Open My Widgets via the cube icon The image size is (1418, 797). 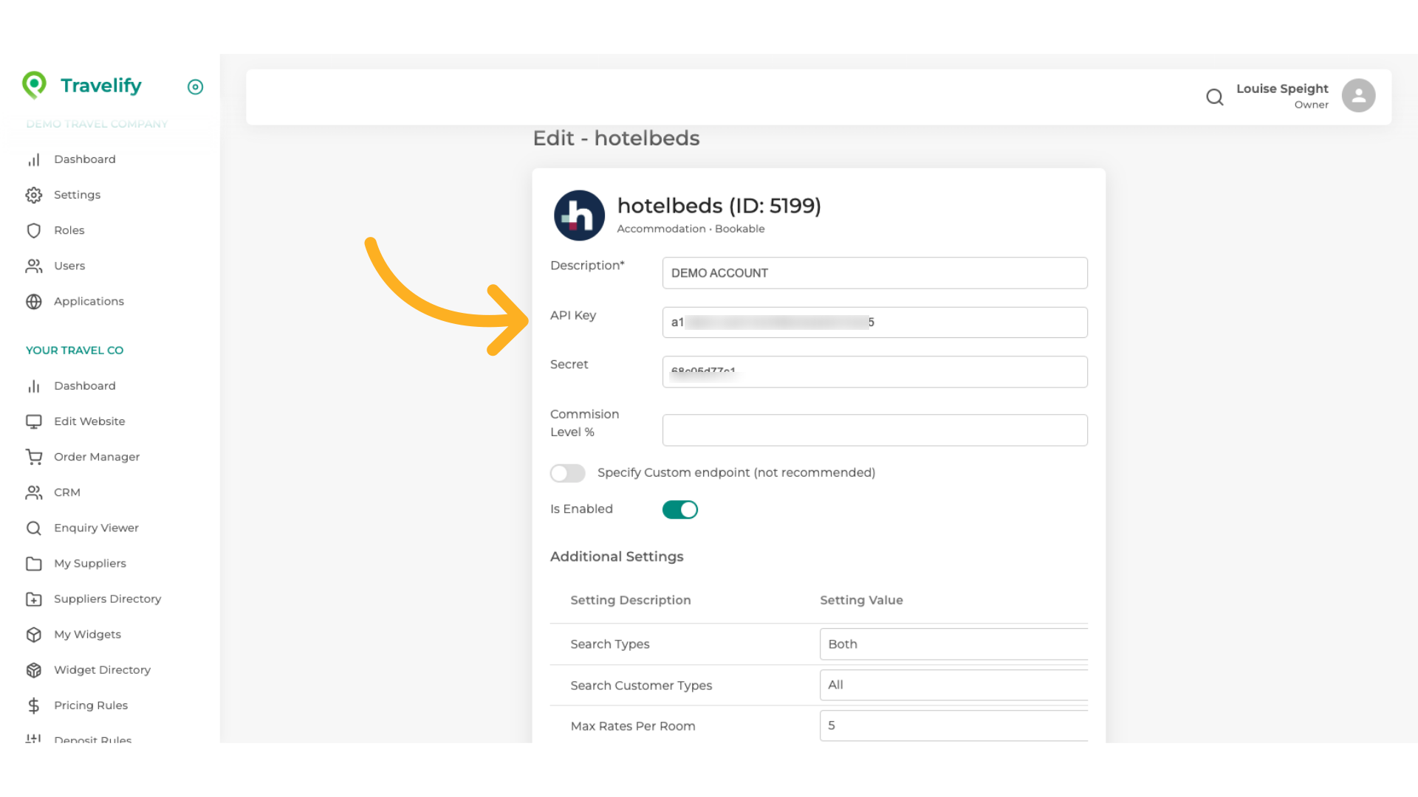pos(34,635)
